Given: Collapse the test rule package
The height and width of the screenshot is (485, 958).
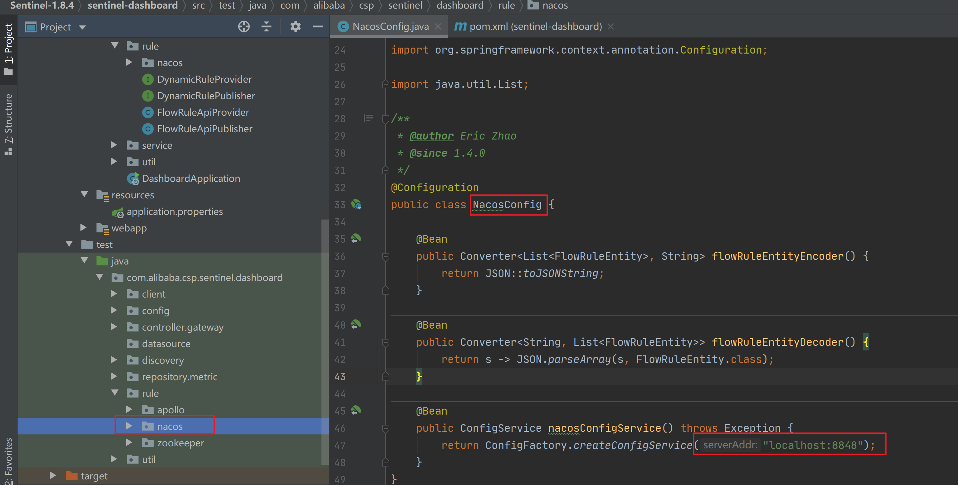Looking at the screenshot, I should 115,392.
